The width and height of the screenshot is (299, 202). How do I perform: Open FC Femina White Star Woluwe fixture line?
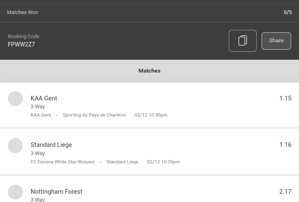[105, 162]
